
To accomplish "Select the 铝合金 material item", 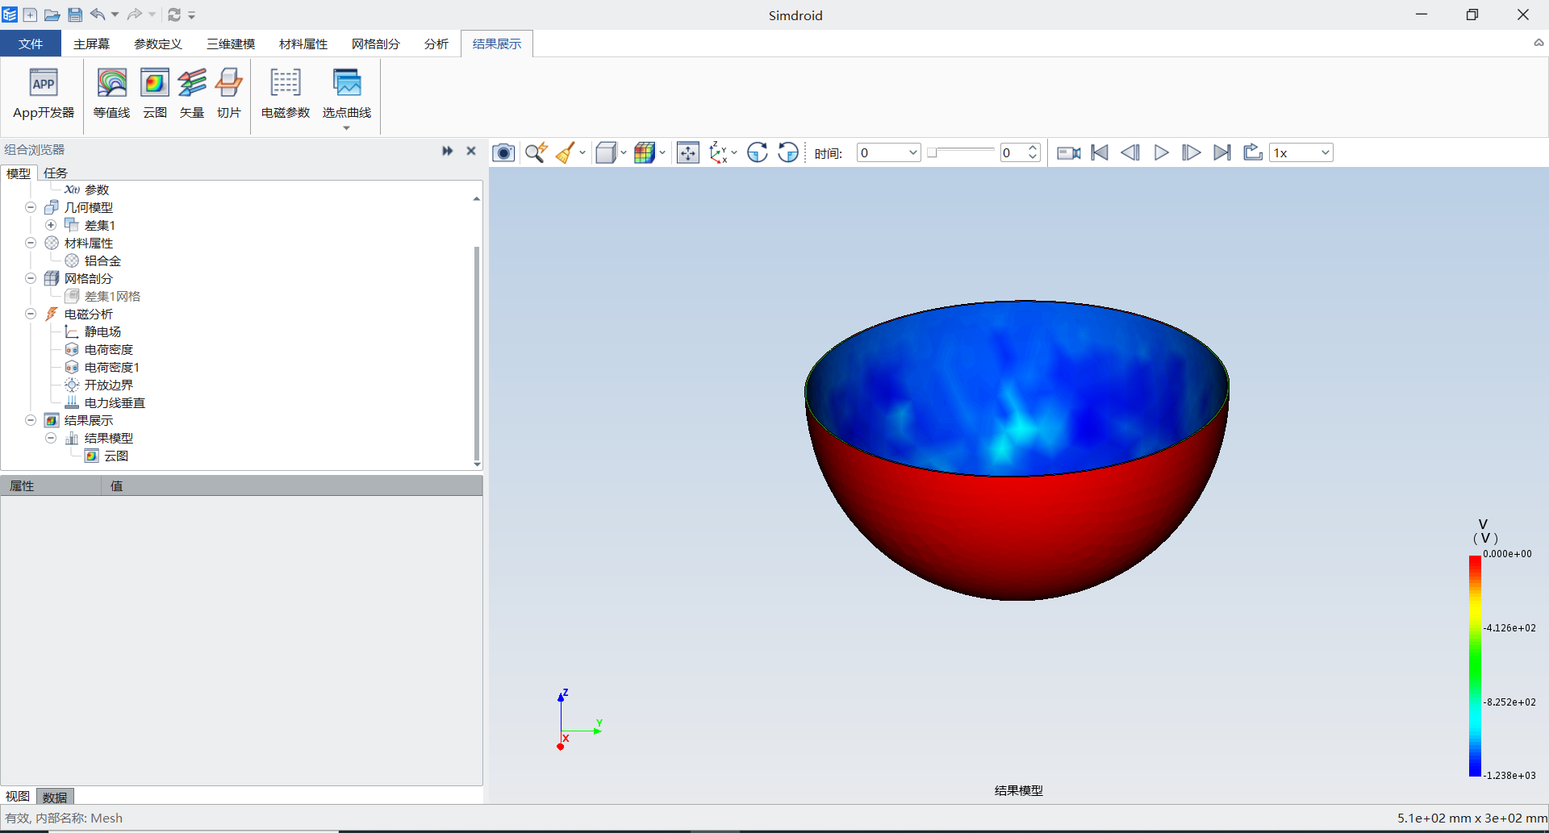I will coord(102,260).
